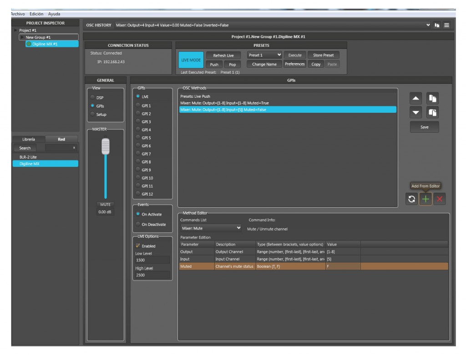The height and width of the screenshot is (355, 466).
Task: Uncheck the LMI Options Enabled checkbox
Action: pos(138,246)
